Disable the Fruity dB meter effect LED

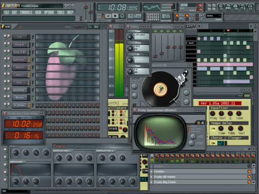249,177
